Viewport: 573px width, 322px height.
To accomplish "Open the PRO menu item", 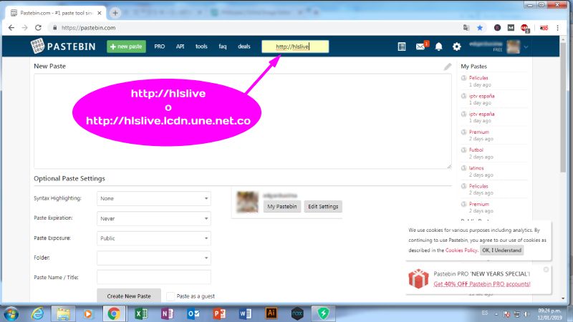I will 159,47.
